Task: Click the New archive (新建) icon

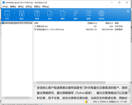Action: (x=37, y=13)
